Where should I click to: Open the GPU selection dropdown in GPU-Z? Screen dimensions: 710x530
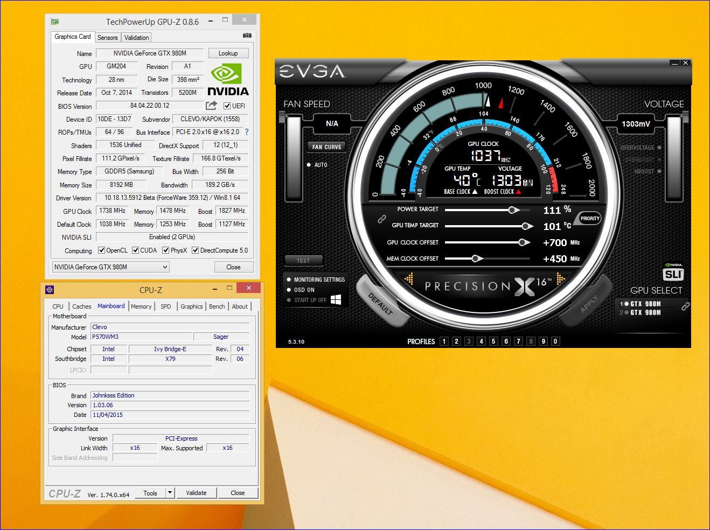(164, 267)
